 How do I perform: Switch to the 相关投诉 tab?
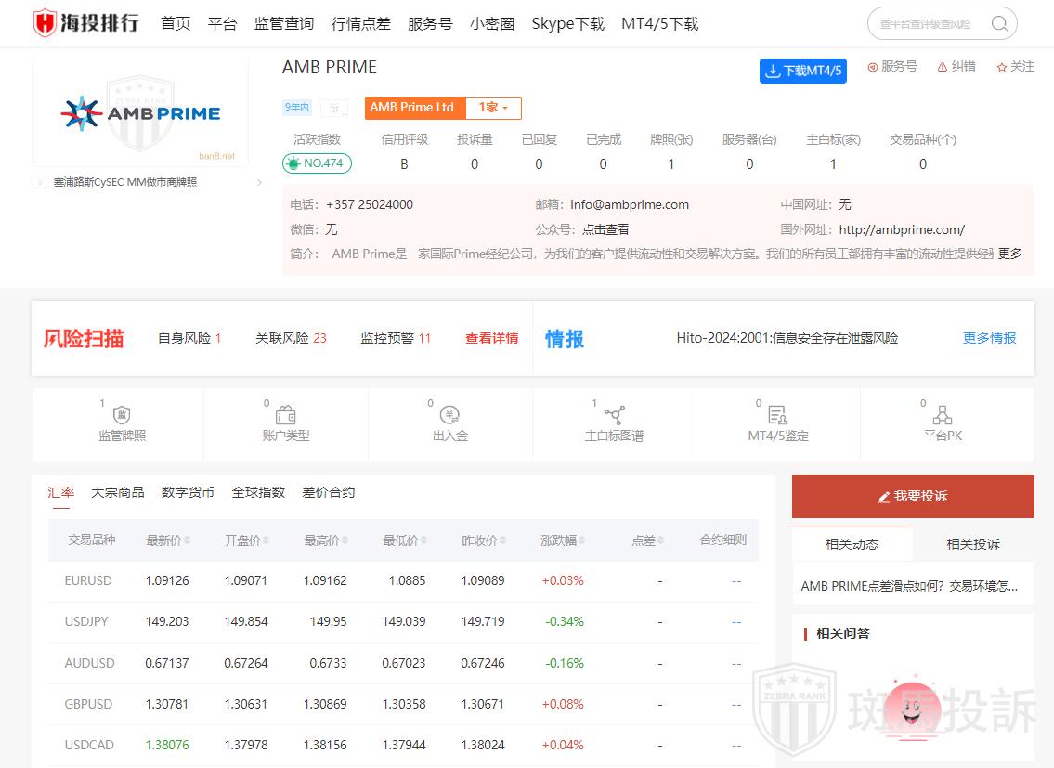click(972, 544)
